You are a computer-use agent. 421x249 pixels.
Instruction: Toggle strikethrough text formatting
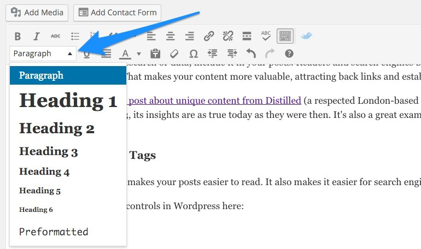[55, 37]
